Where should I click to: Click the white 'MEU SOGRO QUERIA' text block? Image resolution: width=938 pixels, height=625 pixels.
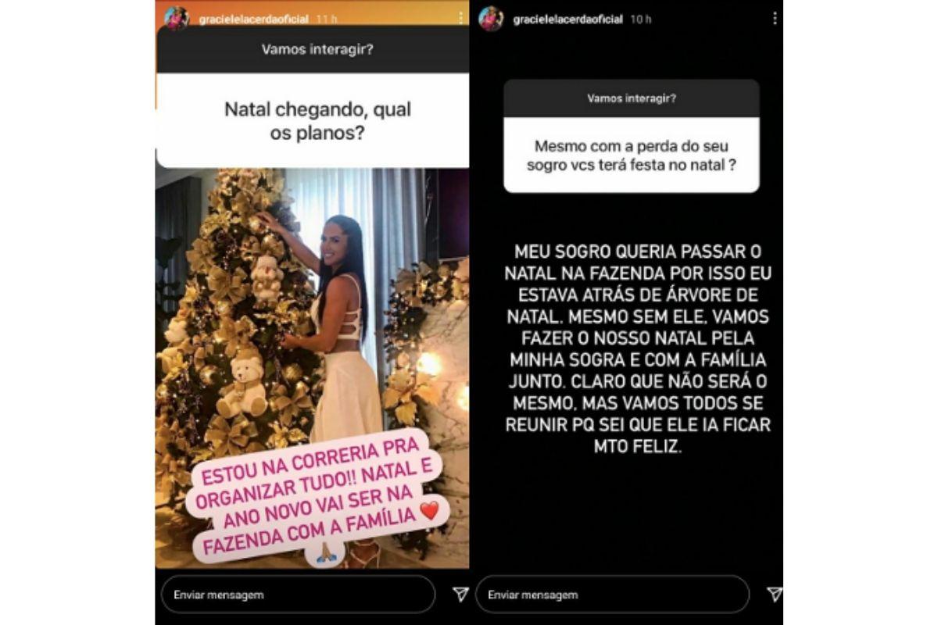pos(632,350)
